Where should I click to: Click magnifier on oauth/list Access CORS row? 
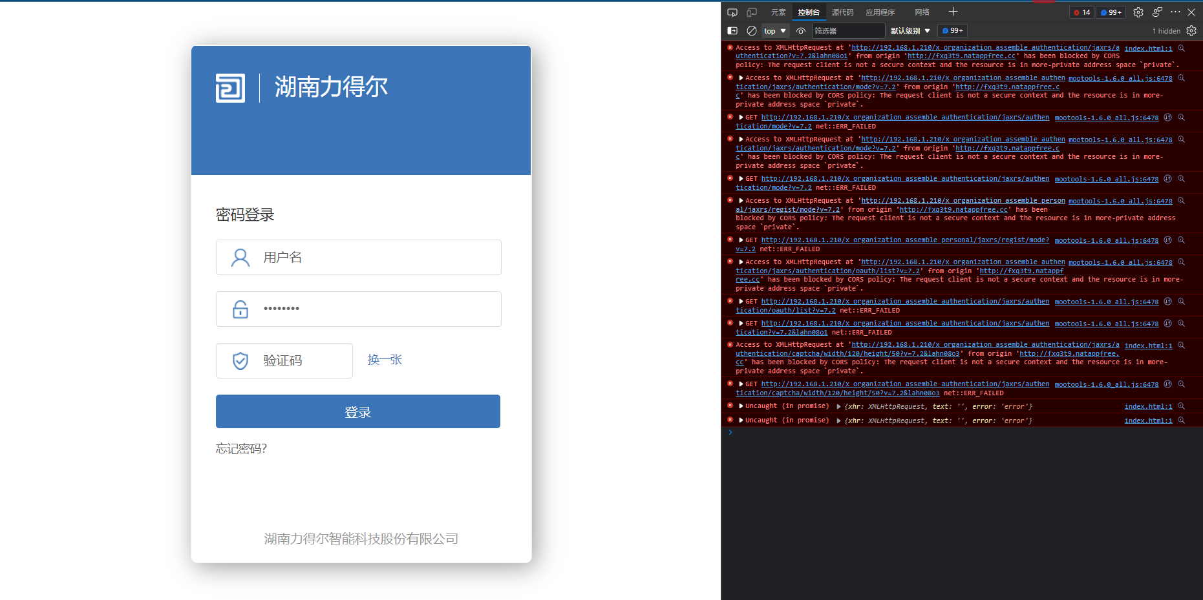[x=1181, y=262]
